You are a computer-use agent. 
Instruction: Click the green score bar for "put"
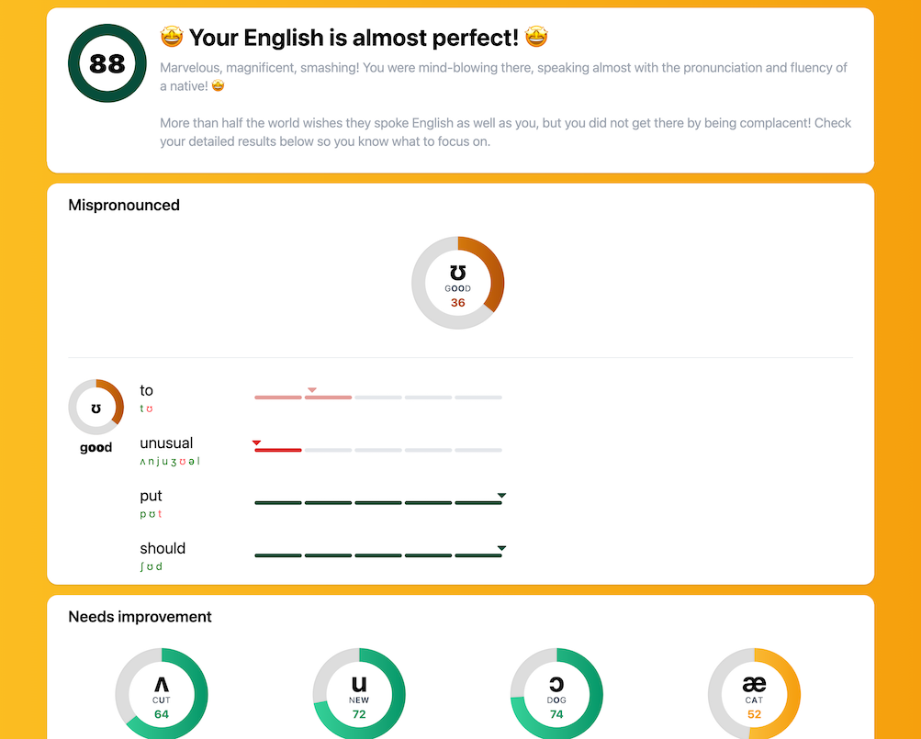[x=377, y=503]
